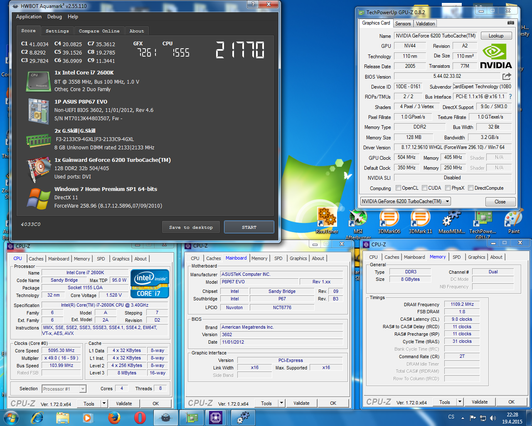Image resolution: width=532 pixels, height=426 pixels.
Task: Open the 3DMark 11 desktop shortcut
Action: (x=420, y=221)
